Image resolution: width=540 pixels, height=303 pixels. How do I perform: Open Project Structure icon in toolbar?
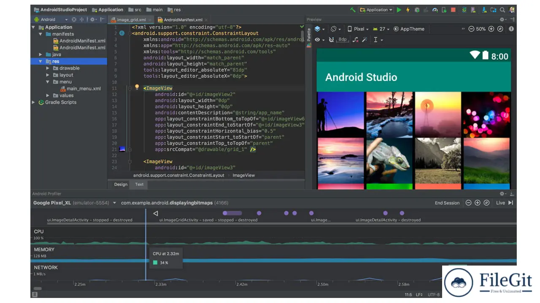494,10
